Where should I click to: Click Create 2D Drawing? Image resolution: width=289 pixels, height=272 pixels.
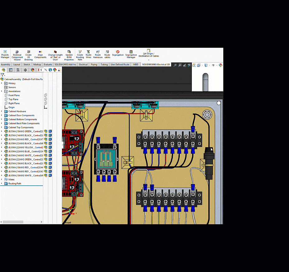coord(28,55)
